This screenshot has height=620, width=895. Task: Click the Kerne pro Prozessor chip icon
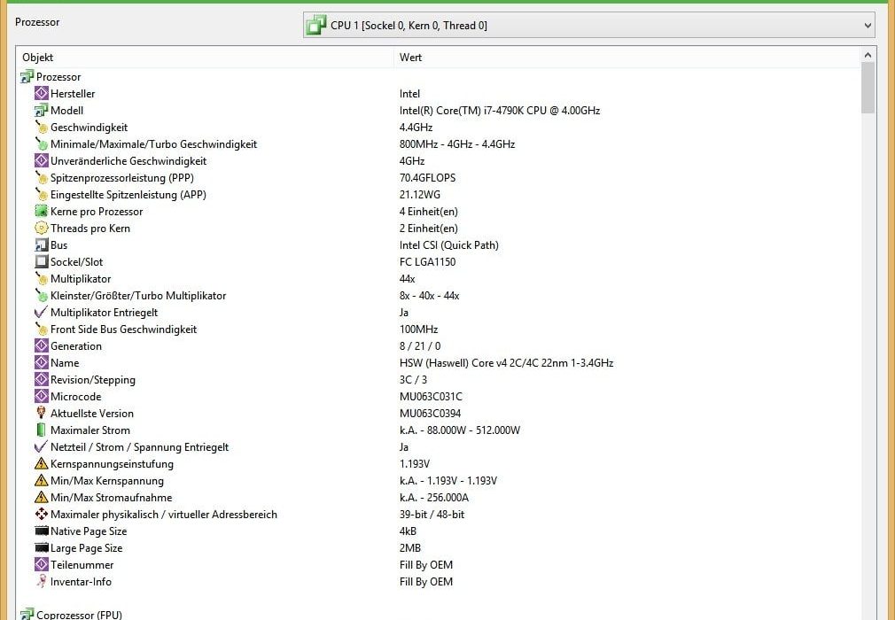coord(41,211)
